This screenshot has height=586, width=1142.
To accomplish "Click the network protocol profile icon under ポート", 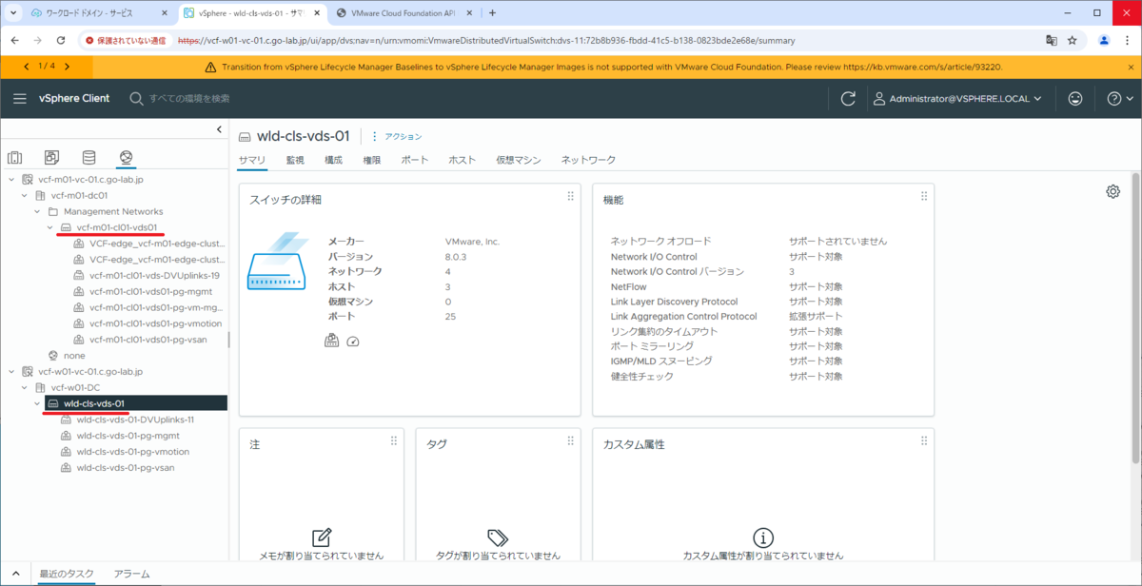I will point(331,341).
